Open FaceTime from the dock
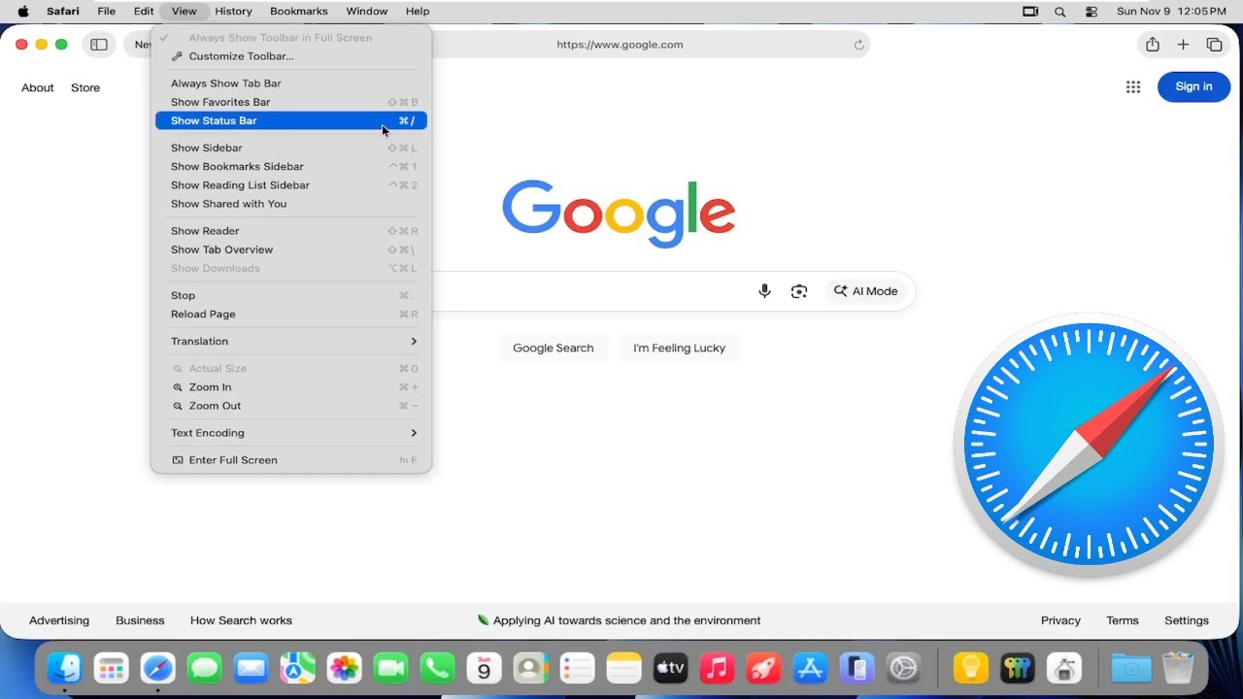Viewport: 1243px width, 699px height. coord(390,668)
